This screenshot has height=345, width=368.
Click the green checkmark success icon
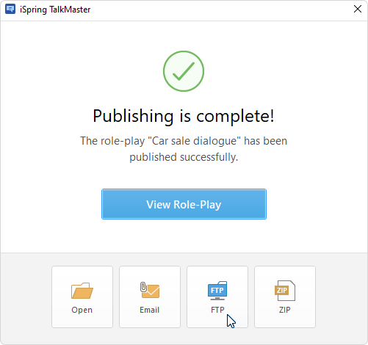(x=184, y=71)
